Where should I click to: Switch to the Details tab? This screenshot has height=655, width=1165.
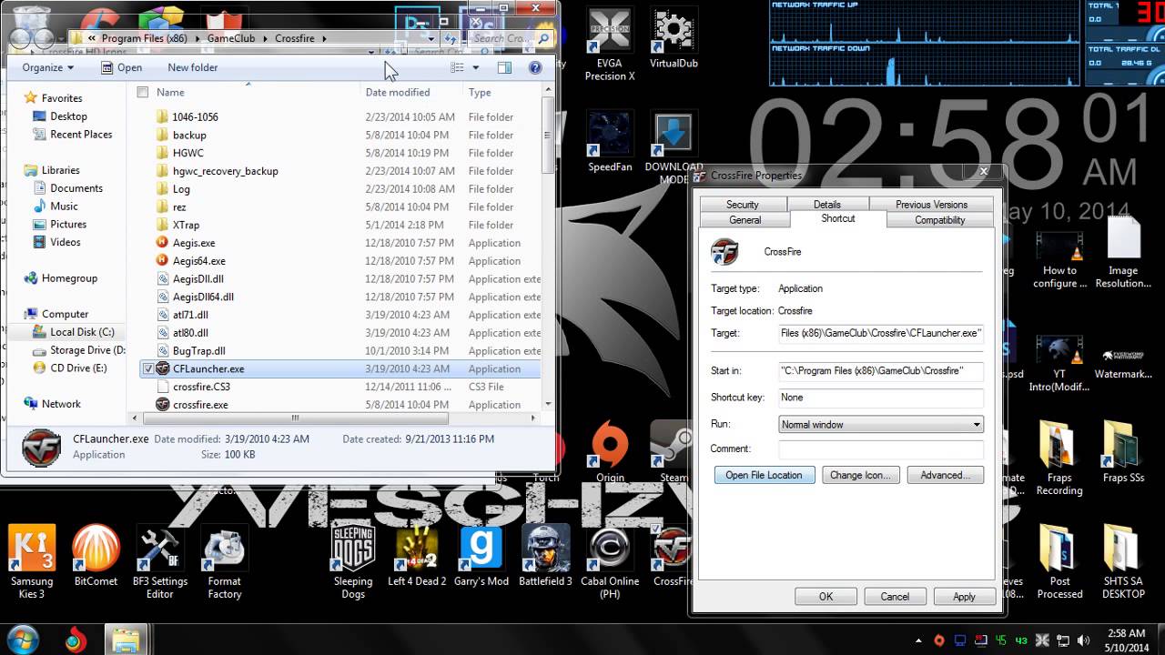827,205
